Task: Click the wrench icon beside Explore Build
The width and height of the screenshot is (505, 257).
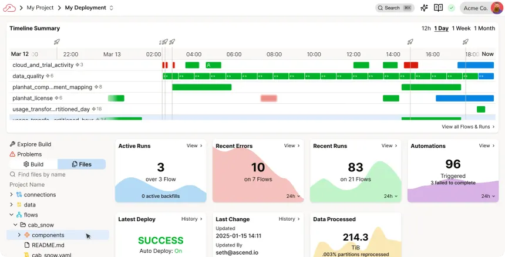Action: coord(12,144)
